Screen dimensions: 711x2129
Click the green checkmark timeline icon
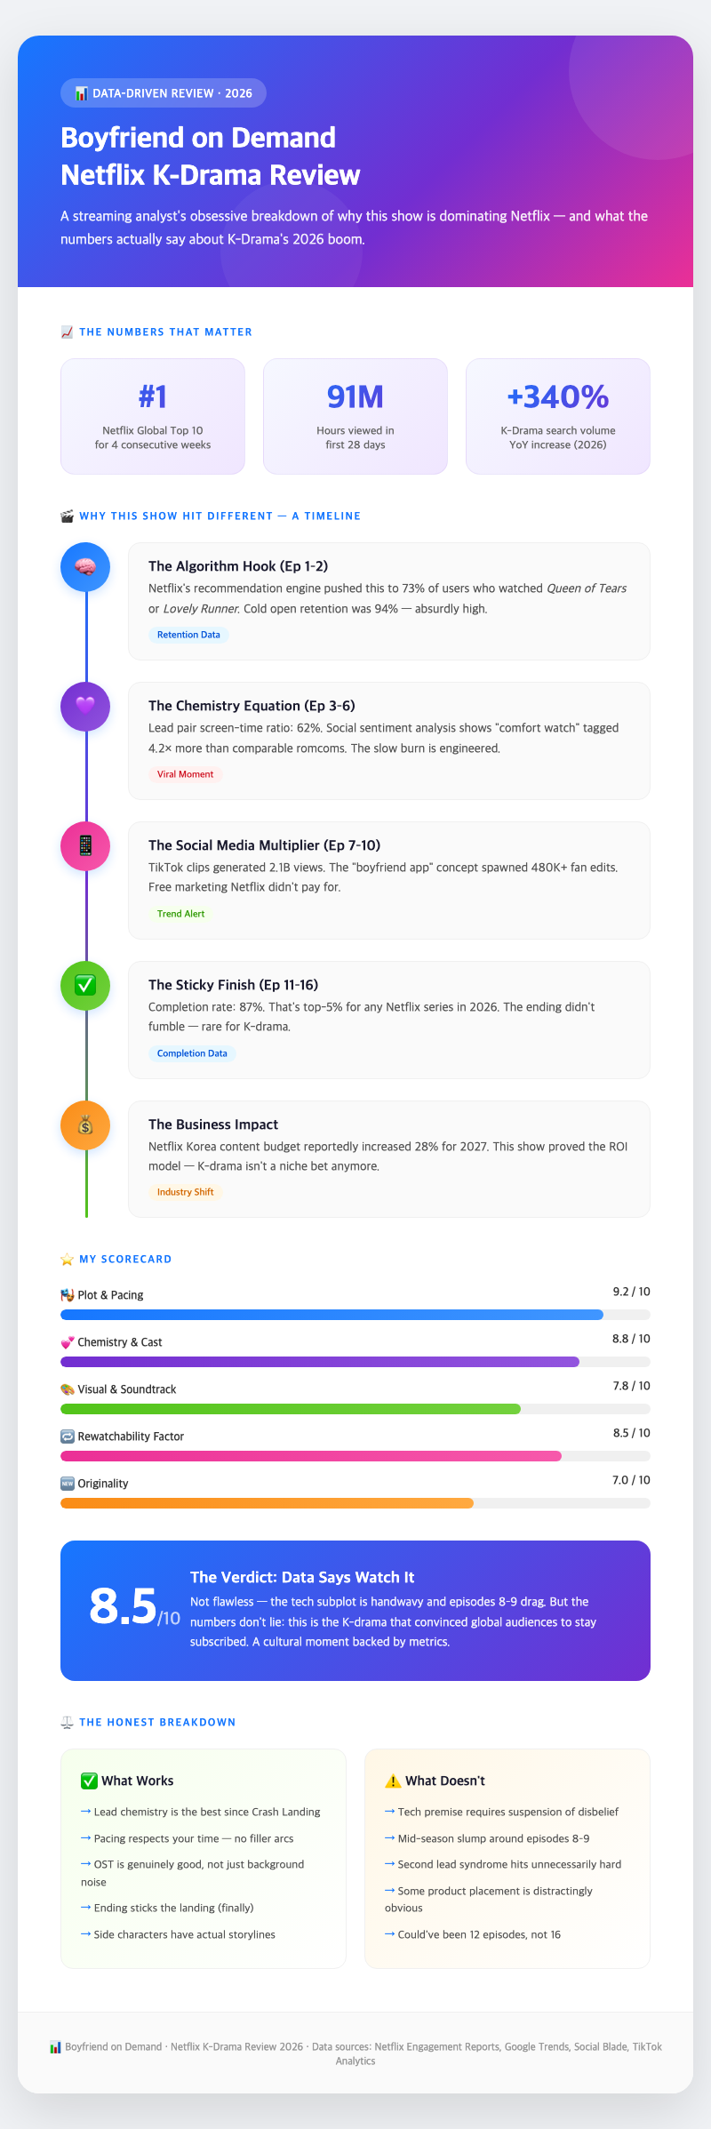85,985
